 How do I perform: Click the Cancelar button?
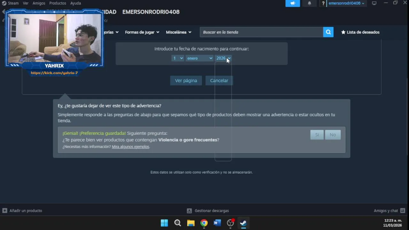(219, 80)
